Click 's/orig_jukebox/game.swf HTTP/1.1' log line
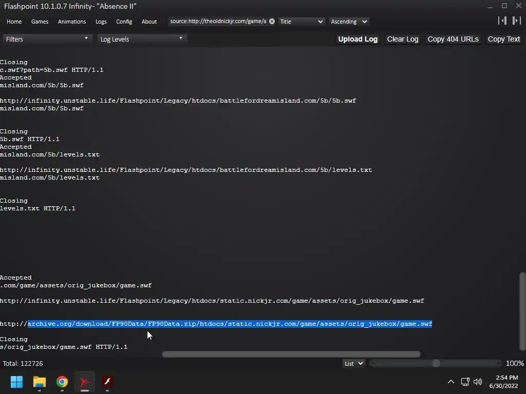Image resolution: width=526 pixels, height=394 pixels. 64,347
